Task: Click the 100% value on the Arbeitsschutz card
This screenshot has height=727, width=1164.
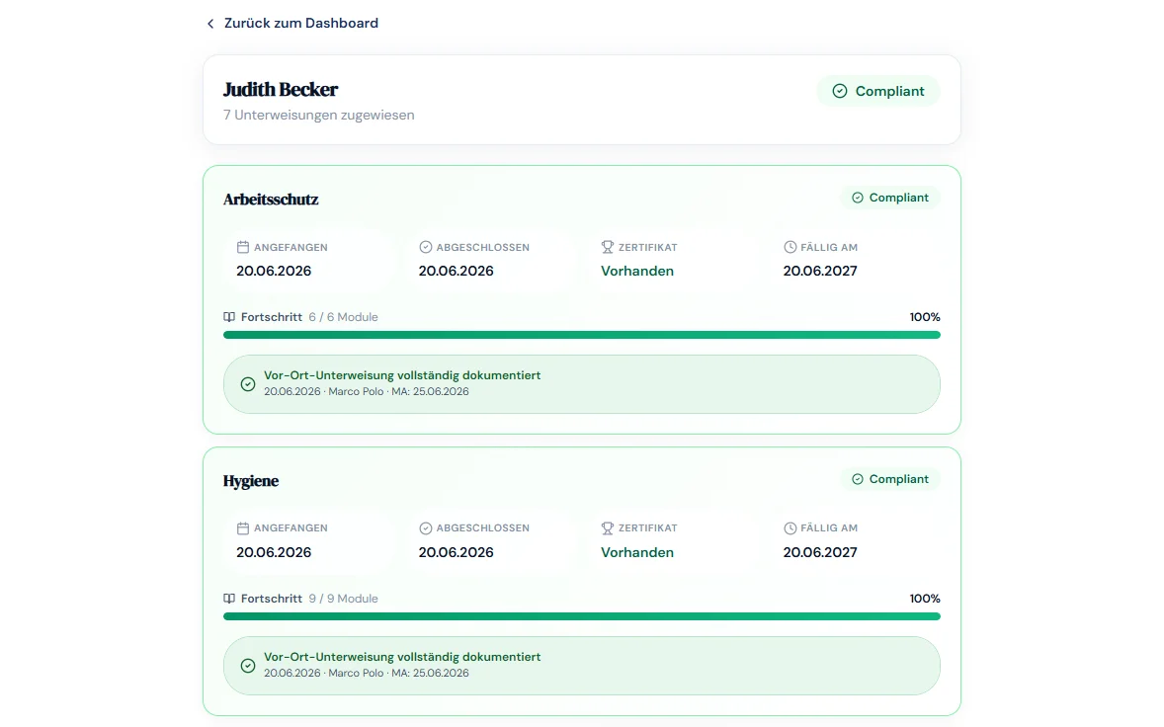Action: [925, 317]
